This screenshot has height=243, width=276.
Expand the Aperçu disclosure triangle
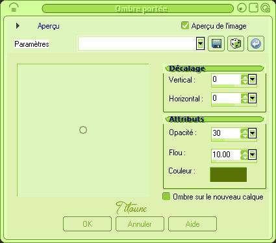(x=18, y=26)
